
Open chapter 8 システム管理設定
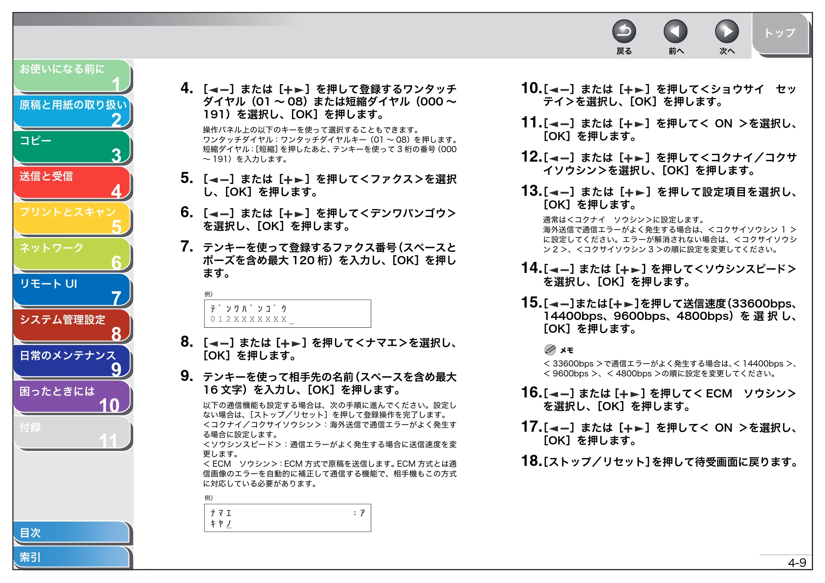point(72,326)
